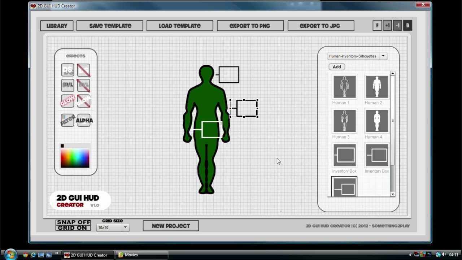Start a NEW PROJECT
462x260 pixels.
coord(170,226)
